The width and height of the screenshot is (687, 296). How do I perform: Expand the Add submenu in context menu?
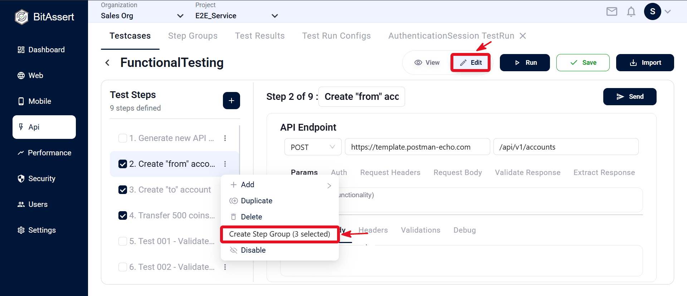[280, 185]
